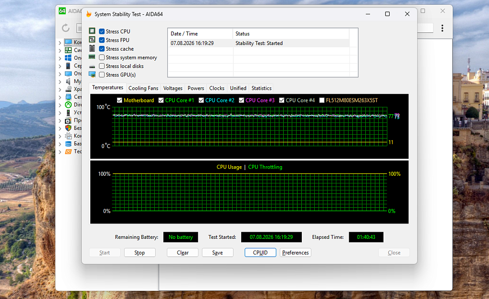Expand the server node in the AIDA64 tree
The height and width of the screenshot is (299, 489).
tap(60, 66)
